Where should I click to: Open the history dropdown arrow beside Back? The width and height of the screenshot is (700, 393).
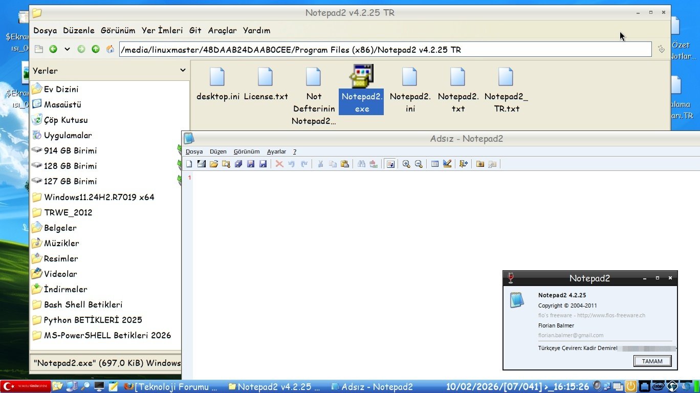point(67,49)
